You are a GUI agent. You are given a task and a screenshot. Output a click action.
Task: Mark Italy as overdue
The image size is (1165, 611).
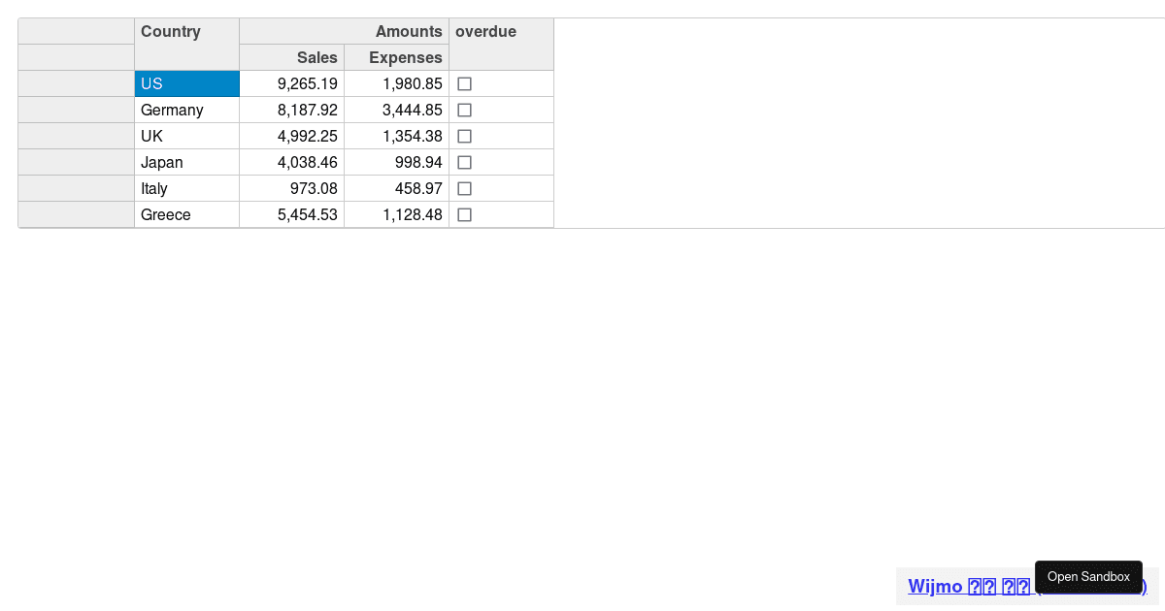pyautogui.click(x=464, y=188)
